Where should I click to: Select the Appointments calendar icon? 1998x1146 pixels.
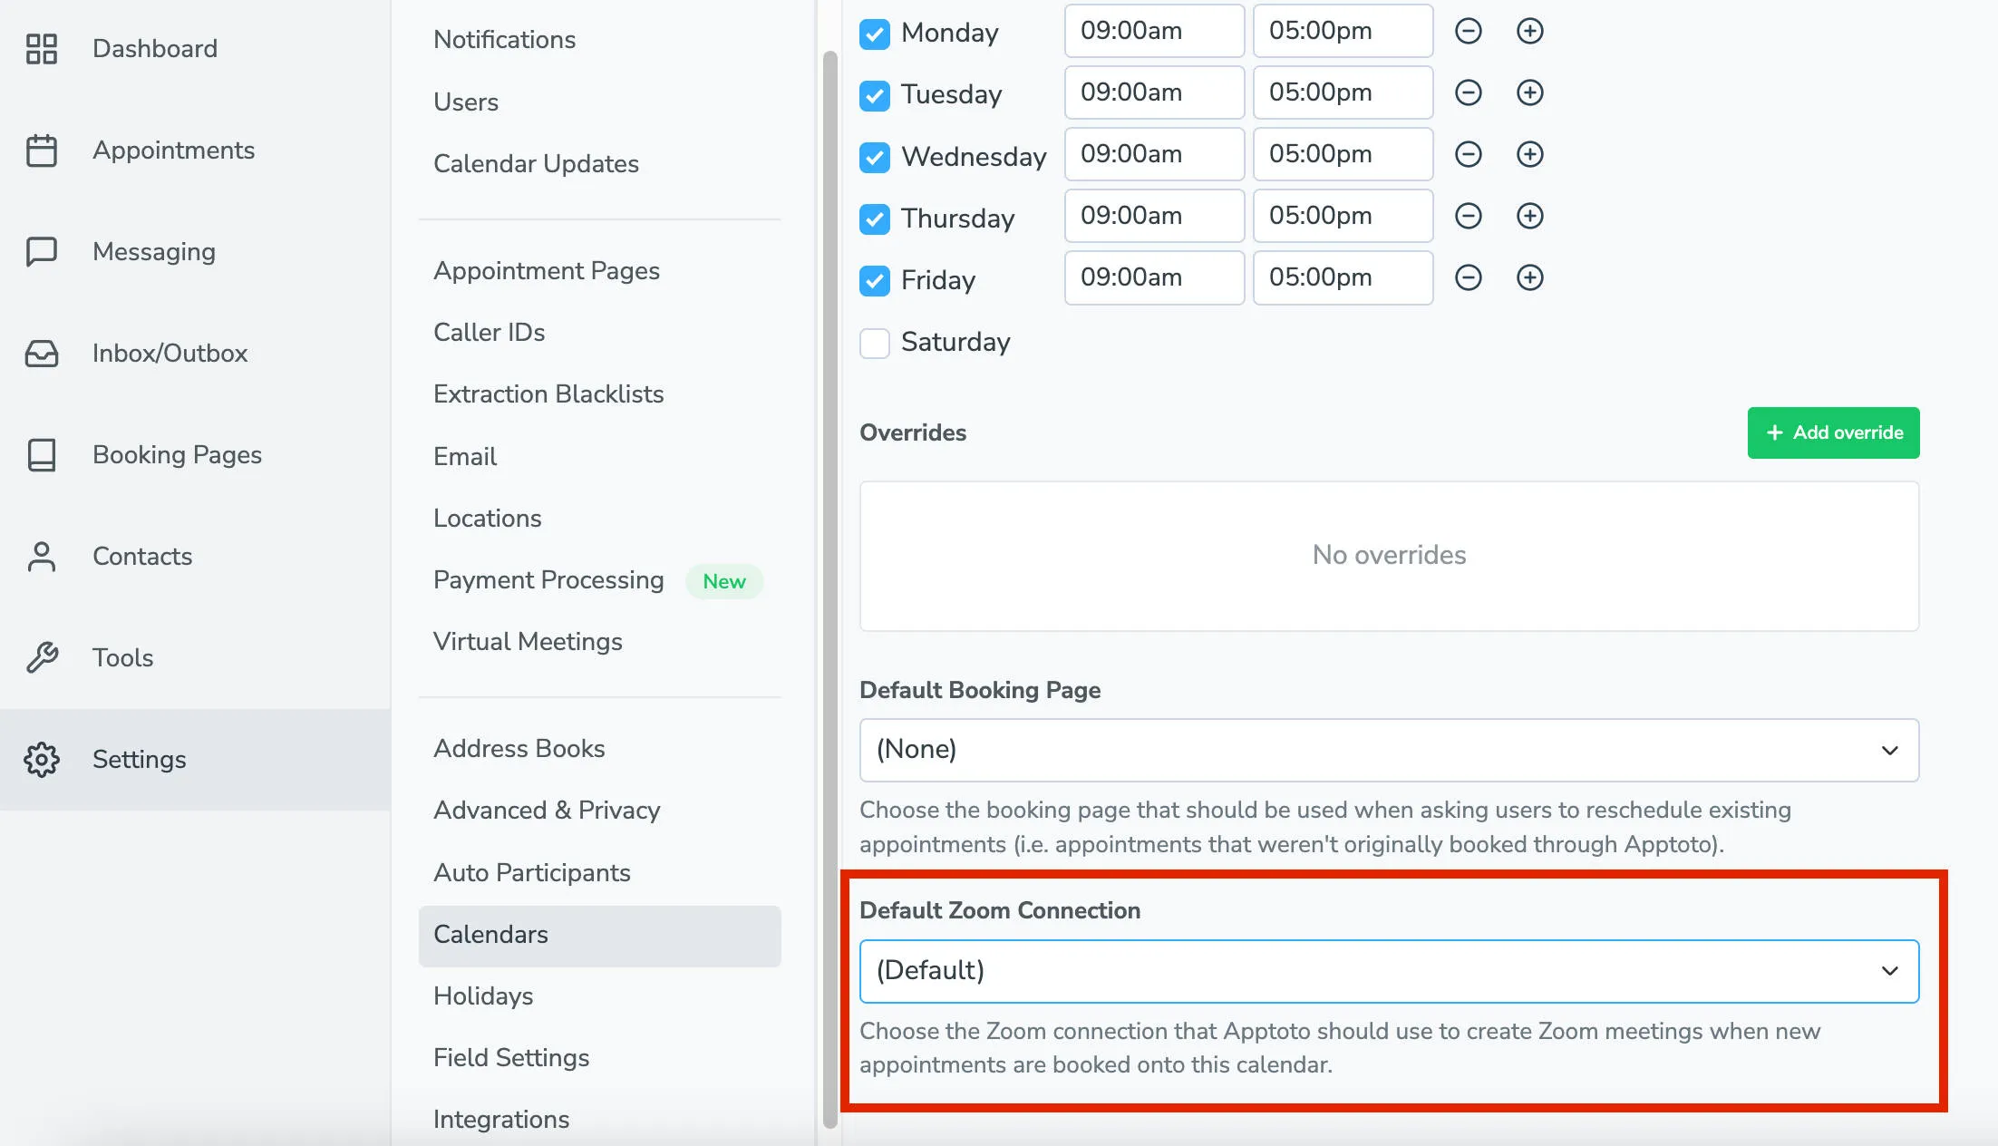[40, 151]
